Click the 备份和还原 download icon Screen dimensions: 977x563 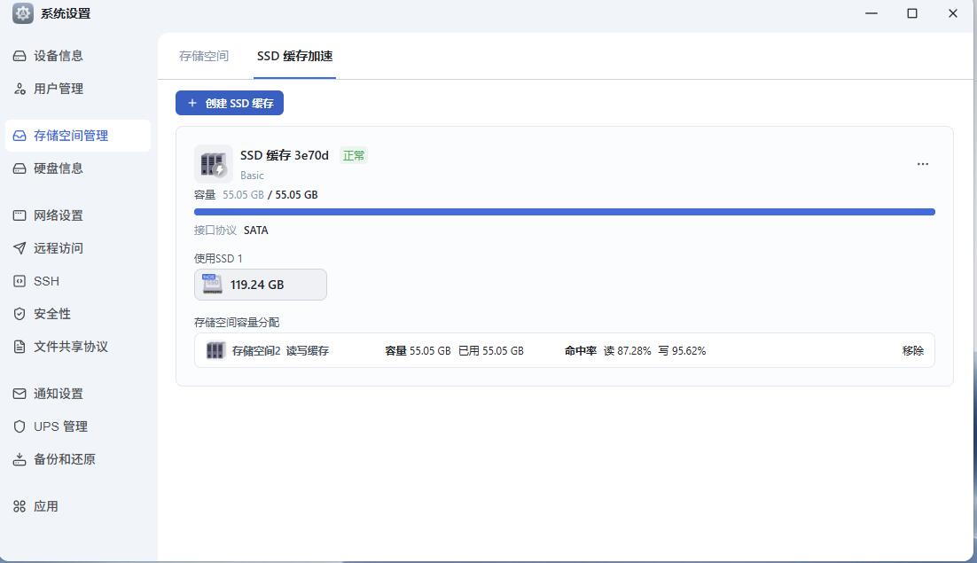(x=20, y=459)
